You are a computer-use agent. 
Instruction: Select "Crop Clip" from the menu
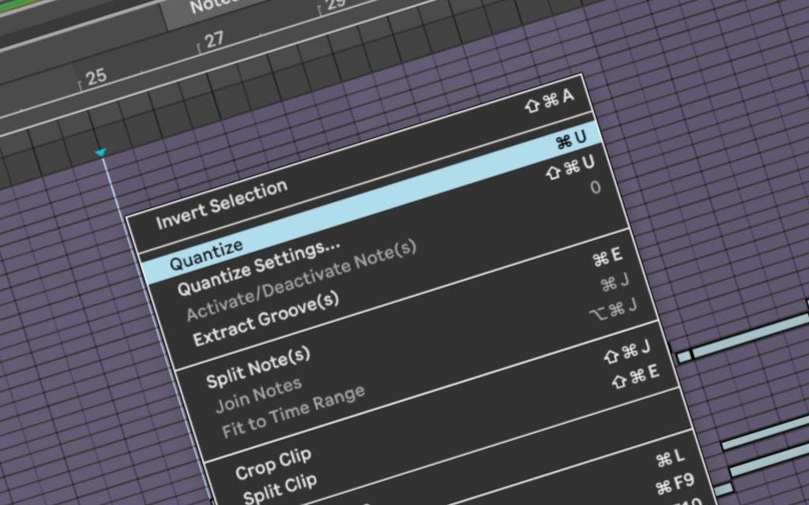tap(272, 456)
